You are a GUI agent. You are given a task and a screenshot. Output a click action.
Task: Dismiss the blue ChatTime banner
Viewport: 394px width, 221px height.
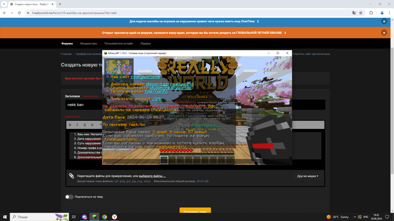384,21
